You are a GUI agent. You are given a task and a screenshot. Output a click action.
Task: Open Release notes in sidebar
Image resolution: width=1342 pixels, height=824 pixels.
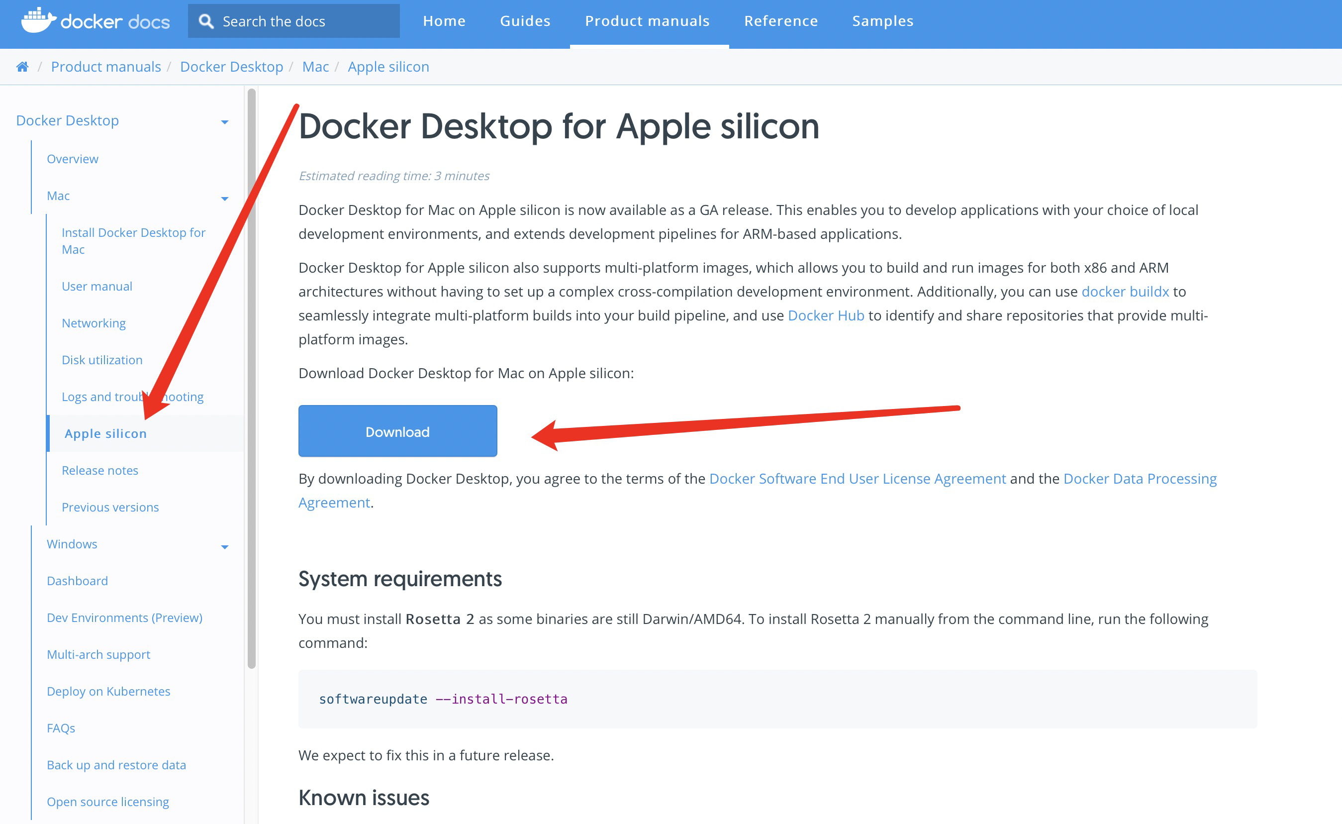coord(99,470)
